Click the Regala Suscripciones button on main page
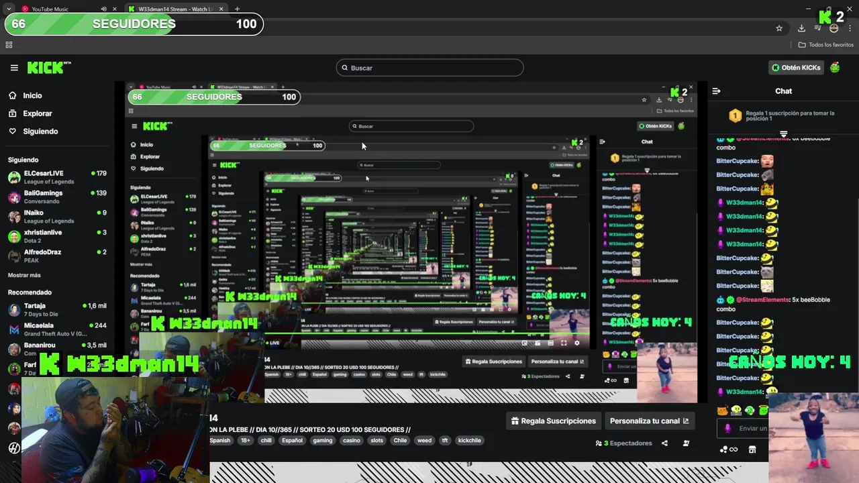 click(x=554, y=421)
